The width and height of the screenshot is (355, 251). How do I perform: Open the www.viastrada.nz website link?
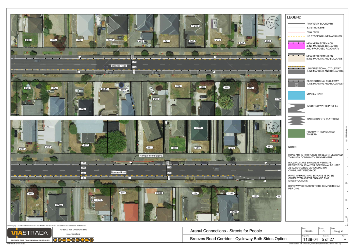tap(73, 234)
